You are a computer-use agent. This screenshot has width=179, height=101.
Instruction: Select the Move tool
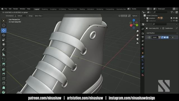point(4,31)
